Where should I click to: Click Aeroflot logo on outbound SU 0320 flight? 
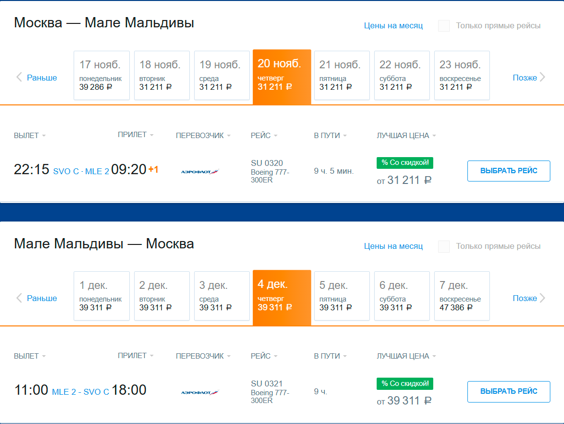pos(200,171)
